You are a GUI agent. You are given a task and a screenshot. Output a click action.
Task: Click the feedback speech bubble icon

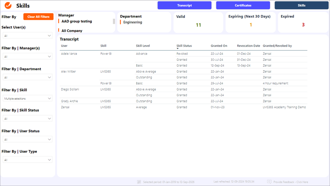[x=269, y=182]
